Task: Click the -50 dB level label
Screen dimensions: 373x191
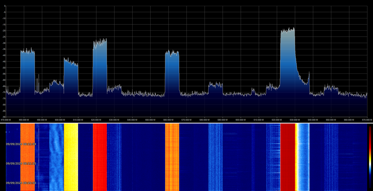Action: 4,68
